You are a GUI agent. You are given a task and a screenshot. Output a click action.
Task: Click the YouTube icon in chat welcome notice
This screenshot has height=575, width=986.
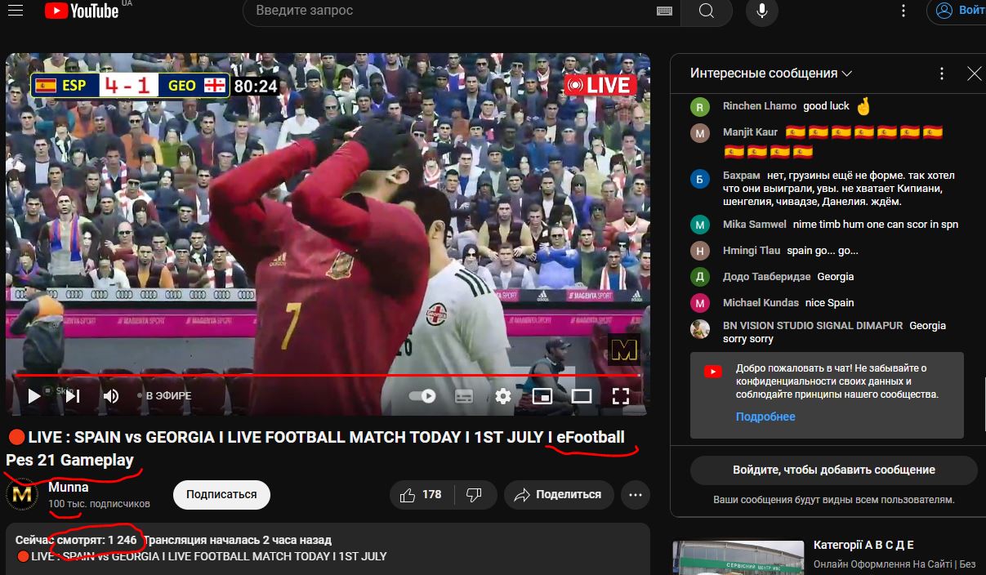[713, 372]
